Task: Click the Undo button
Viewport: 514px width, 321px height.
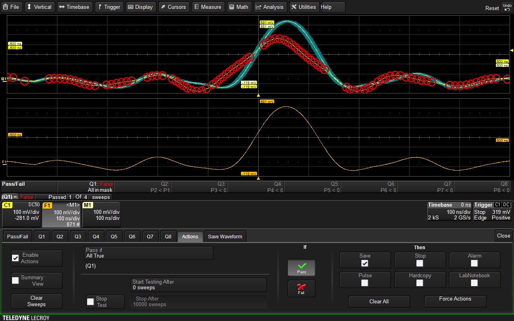Action: coord(507,7)
